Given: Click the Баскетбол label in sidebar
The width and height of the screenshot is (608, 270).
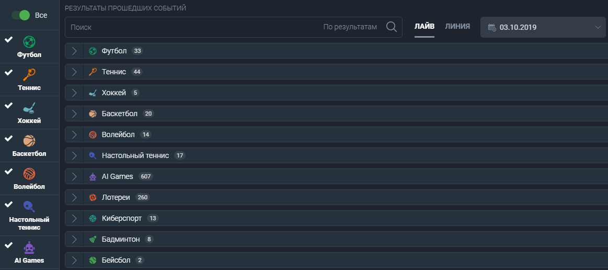Looking at the screenshot, I should point(29,154).
